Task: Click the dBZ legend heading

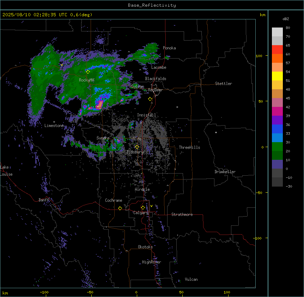Action: pos(286,19)
